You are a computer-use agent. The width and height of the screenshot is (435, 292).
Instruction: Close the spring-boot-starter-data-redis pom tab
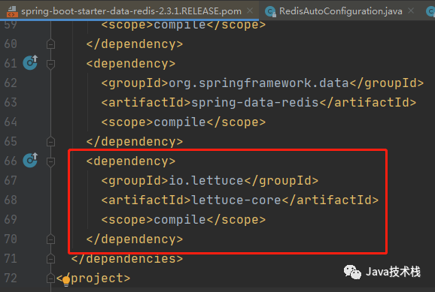point(250,11)
